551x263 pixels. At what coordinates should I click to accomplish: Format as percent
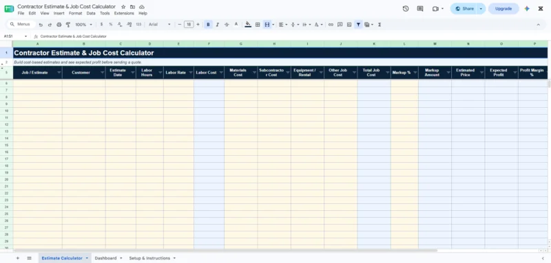click(x=111, y=25)
